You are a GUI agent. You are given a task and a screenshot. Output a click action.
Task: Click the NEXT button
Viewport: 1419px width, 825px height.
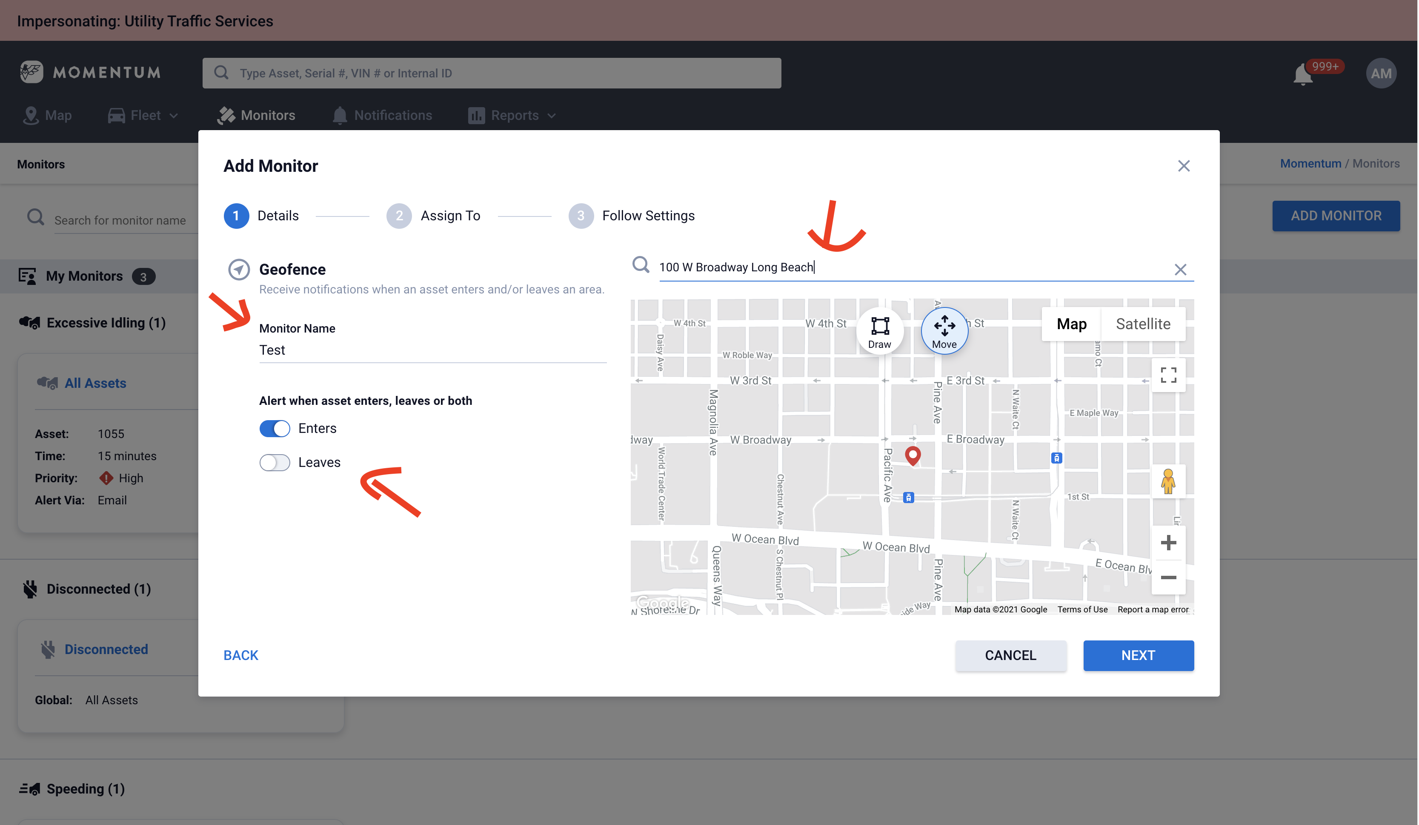click(x=1137, y=655)
